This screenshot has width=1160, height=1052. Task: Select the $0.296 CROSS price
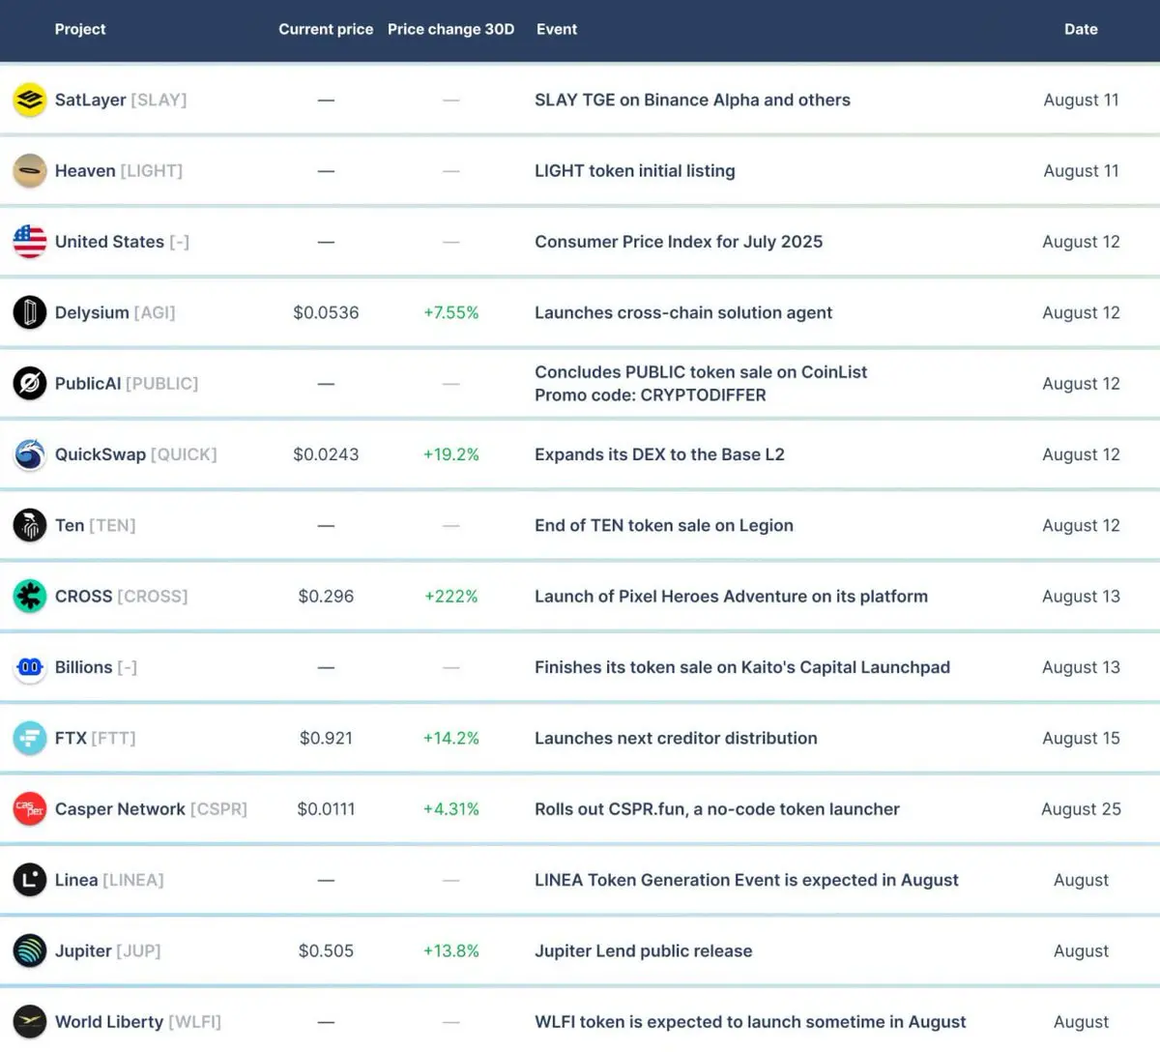326,597
